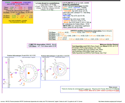
Task: Open the 12 août 2024 heliocentric positions chart
Action: coord(55,68)
